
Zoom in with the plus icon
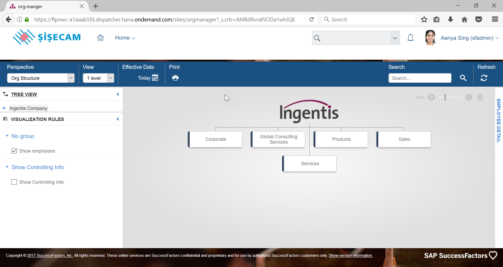coord(469,97)
